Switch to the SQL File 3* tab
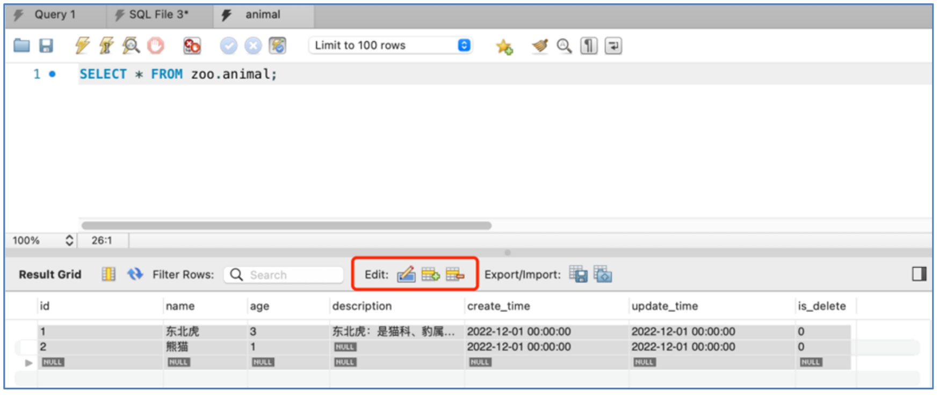The height and width of the screenshot is (398, 939). [159, 15]
